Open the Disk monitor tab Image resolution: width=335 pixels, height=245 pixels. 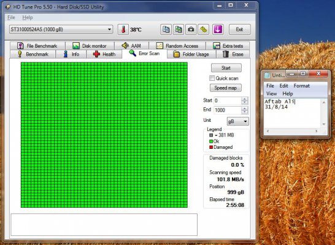[90, 46]
